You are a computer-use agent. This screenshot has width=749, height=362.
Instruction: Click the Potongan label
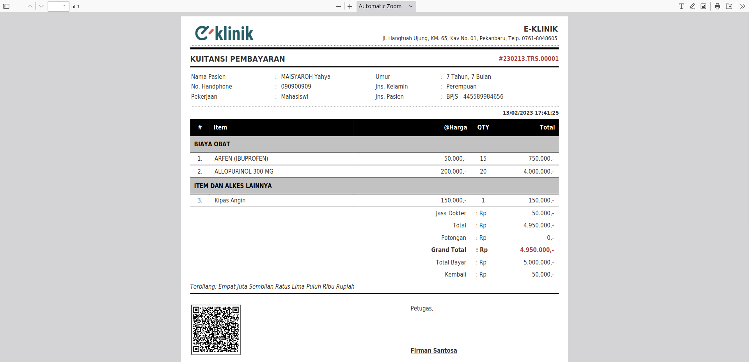pos(454,238)
